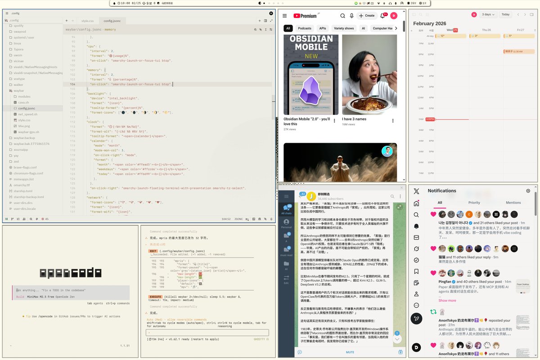Screen dimensions: 540x360
Task: Go to previous days in calendar
Action: (518, 14)
